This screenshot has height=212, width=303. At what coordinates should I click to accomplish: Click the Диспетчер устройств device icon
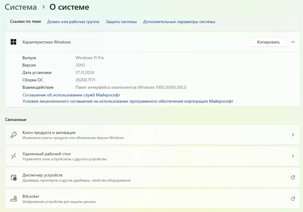(13, 177)
